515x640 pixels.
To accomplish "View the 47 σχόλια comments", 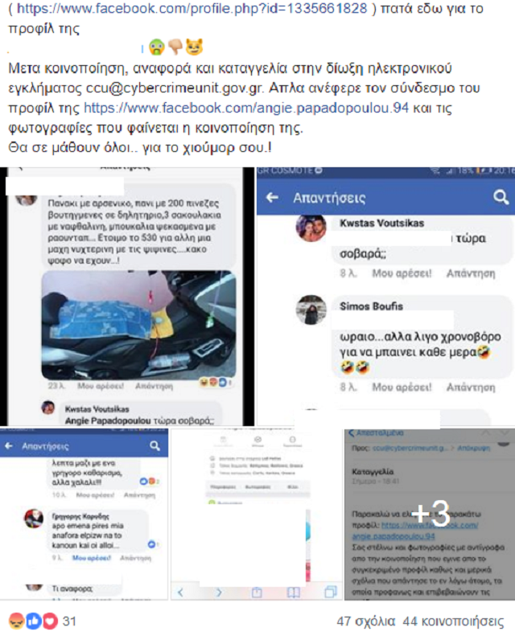I will coord(365,622).
